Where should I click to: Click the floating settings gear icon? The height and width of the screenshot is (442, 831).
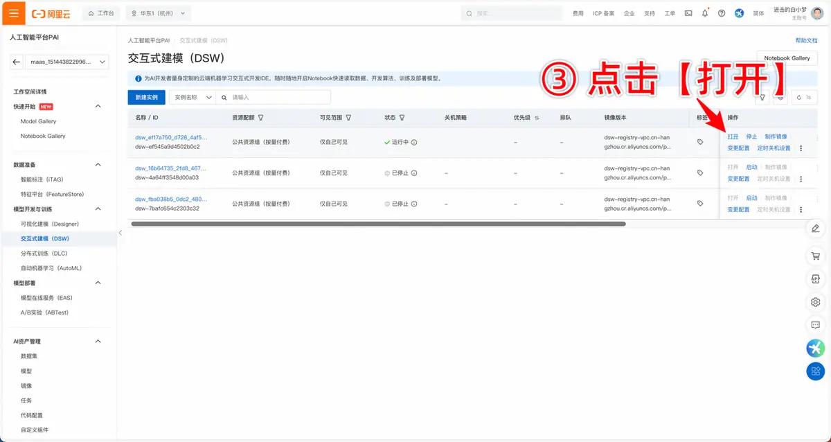click(816, 302)
